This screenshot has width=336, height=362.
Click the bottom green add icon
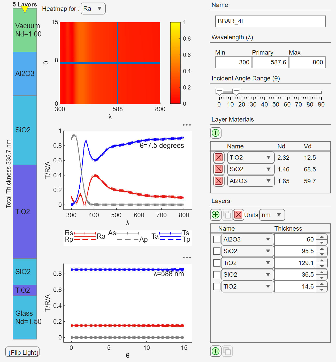[216, 351]
